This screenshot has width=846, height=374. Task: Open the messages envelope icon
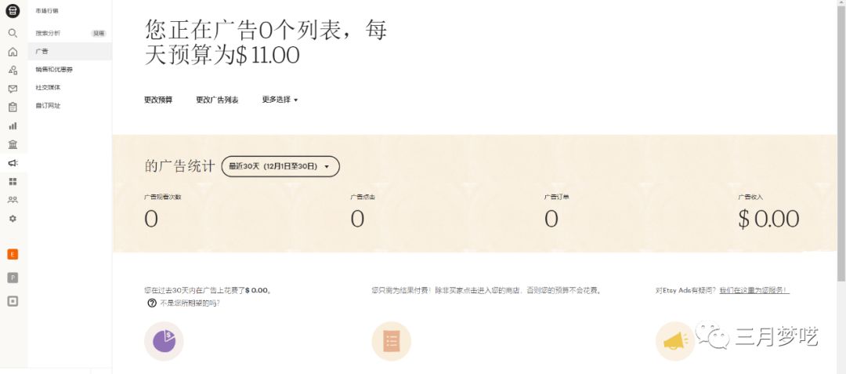[x=13, y=89]
